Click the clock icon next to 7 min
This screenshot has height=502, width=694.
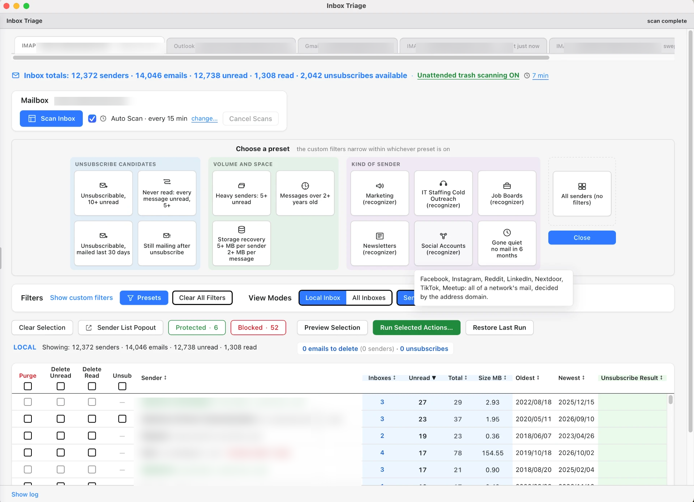(x=527, y=76)
